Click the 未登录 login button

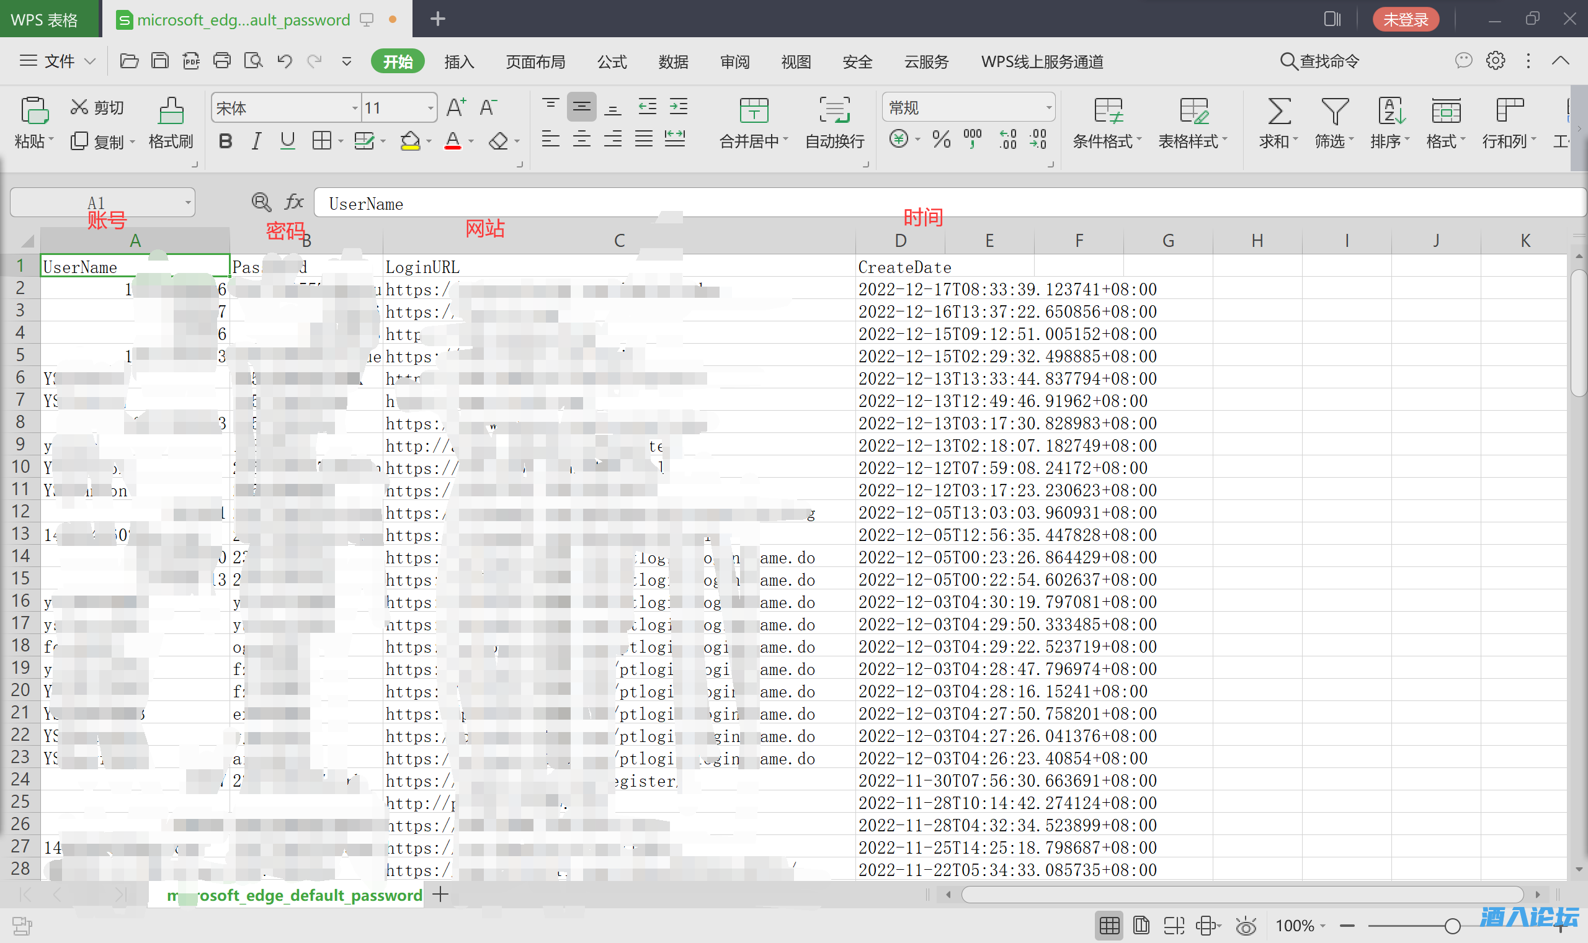coord(1405,19)
